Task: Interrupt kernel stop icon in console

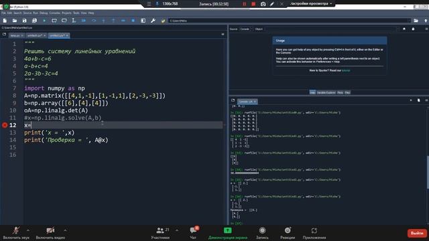Action: pos(411,100)
